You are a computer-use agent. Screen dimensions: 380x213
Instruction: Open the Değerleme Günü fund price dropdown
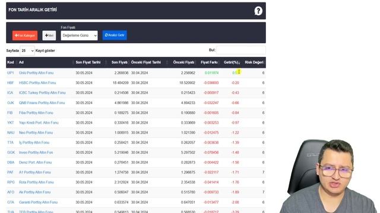[79, 35]
